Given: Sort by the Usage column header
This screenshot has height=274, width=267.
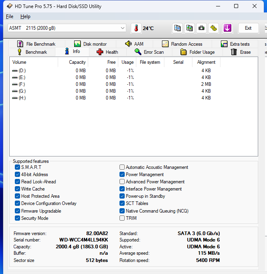Looking at the screenshot, I should coord(127,62).
